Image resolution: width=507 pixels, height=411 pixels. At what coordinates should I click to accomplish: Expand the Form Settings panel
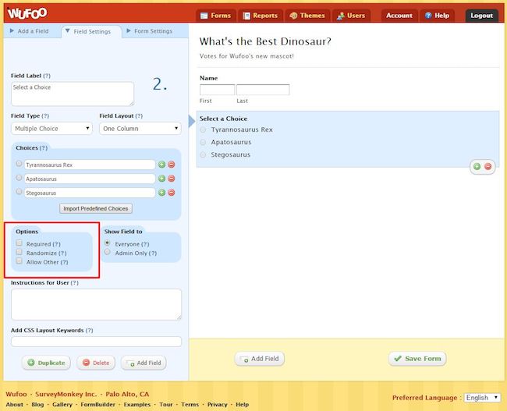click(150, 31)
